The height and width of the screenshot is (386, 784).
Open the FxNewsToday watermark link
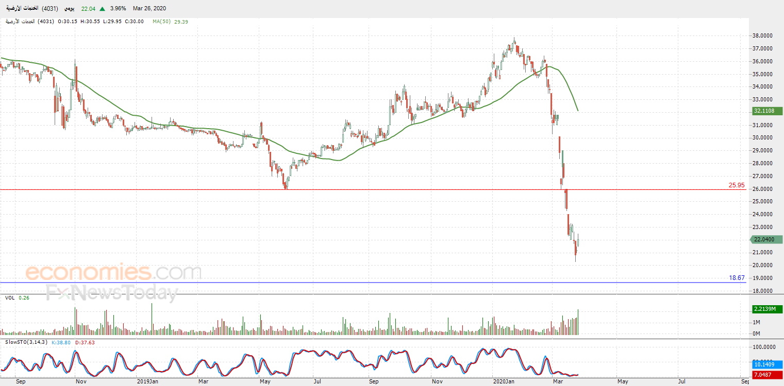coord(112,293)
